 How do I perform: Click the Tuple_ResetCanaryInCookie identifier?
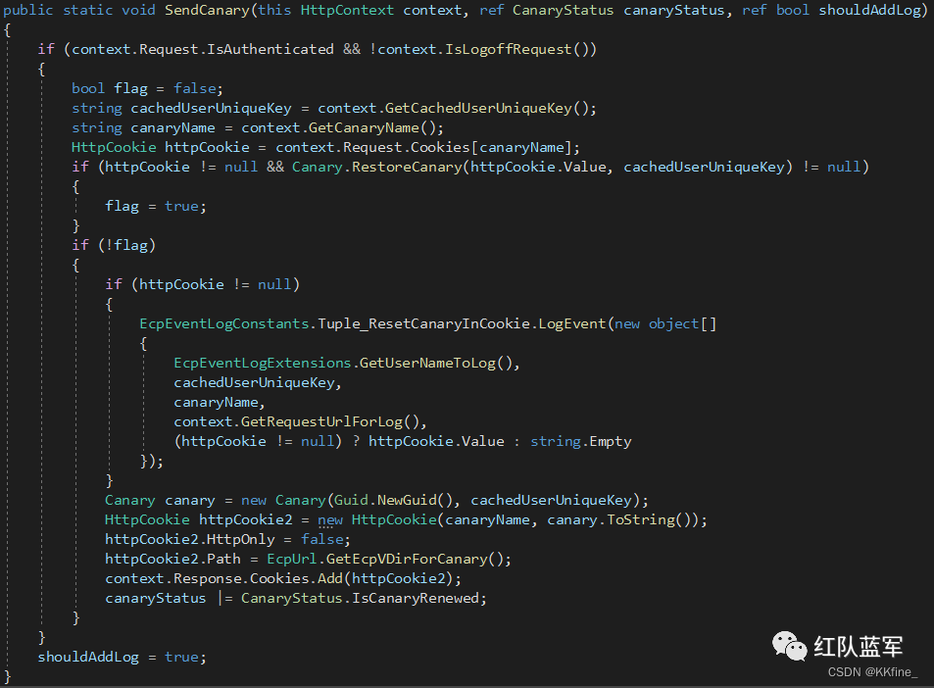(x=423, y=324)
